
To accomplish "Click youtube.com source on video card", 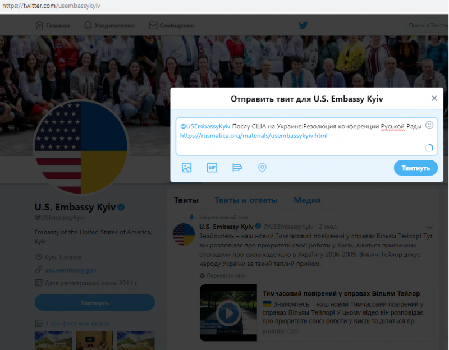I will 281,331.
